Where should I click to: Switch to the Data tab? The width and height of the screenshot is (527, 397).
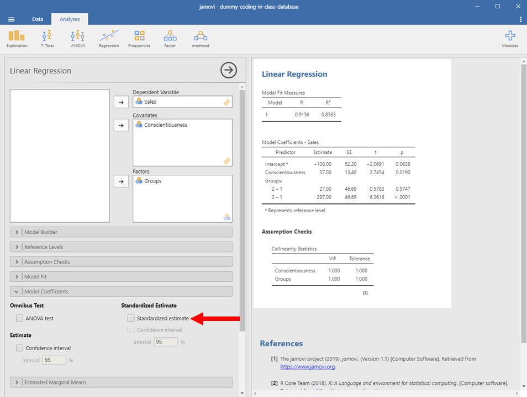click(38, 19)
